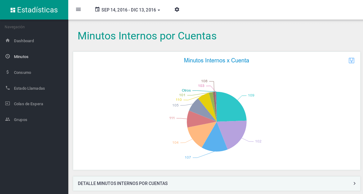This screenshot has height=194, width=363.
Task: Click the calendar icon beside date range
Action: (97, 10)
